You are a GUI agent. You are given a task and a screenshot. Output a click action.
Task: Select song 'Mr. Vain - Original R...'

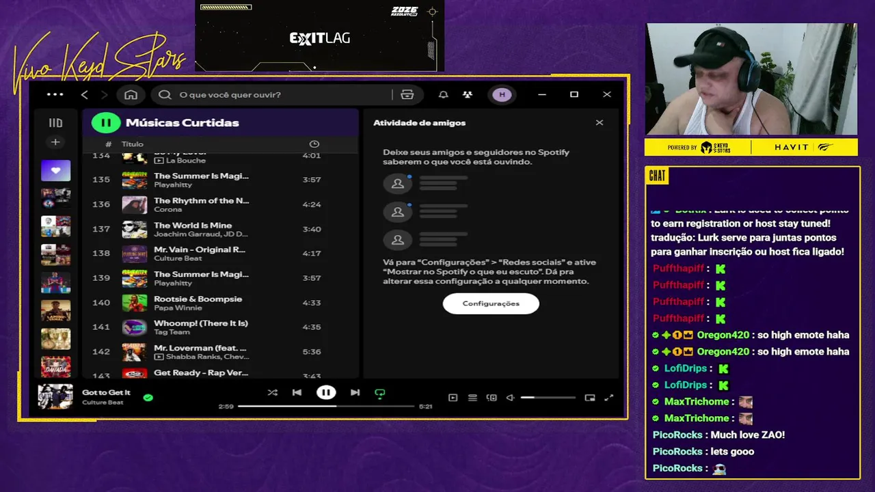[x=200, y=249]
